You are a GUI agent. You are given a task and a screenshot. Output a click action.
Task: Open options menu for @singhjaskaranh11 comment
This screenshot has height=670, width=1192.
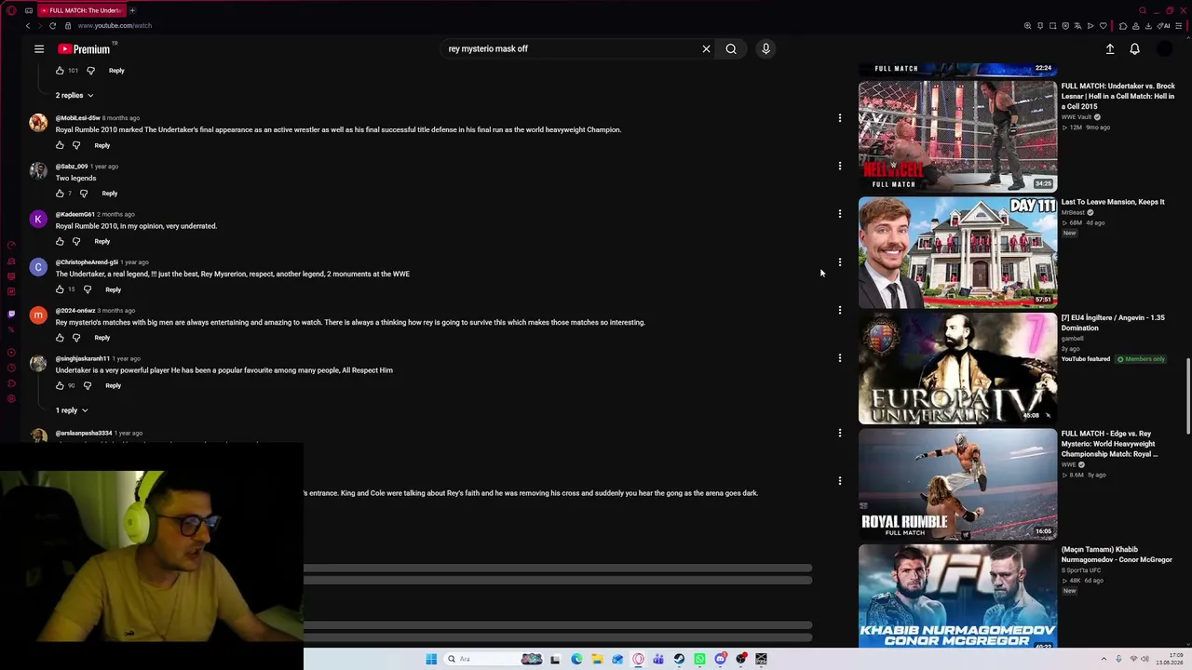click(840, 358)
